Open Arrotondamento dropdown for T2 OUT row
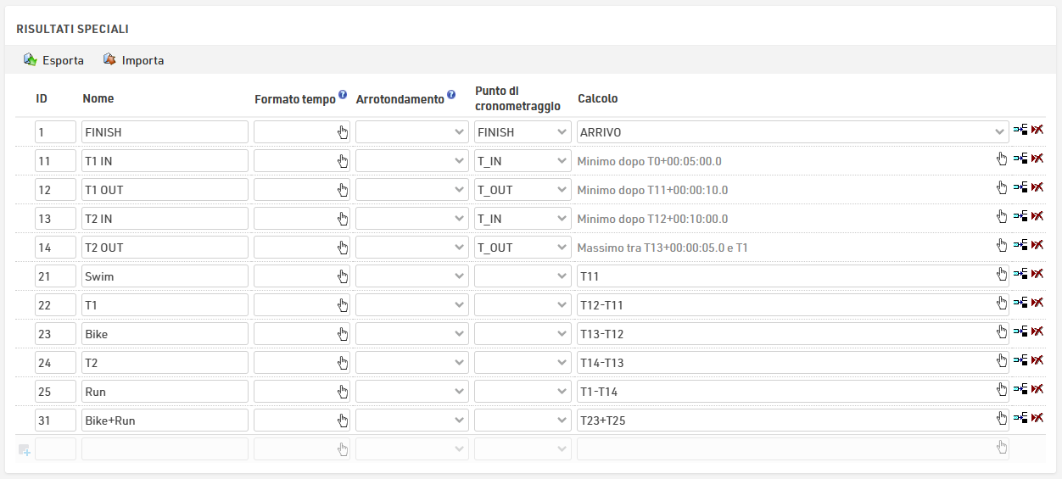Screen dimensions: 1062x479 coord(412,248)
